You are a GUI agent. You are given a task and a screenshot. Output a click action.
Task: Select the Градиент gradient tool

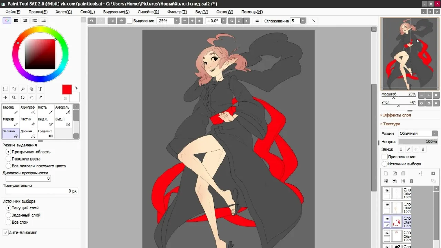click(x=45, y=133)
